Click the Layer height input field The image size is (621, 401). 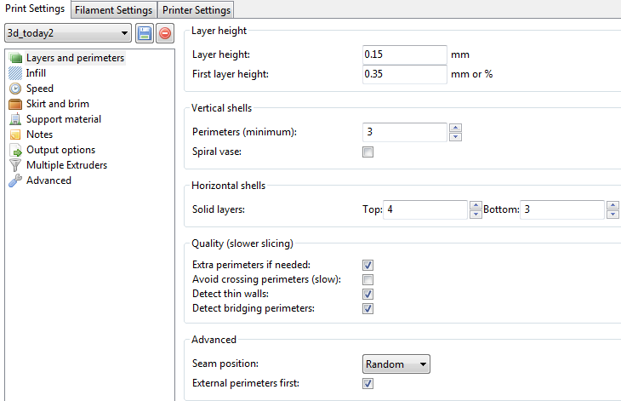tap(404, 54)
